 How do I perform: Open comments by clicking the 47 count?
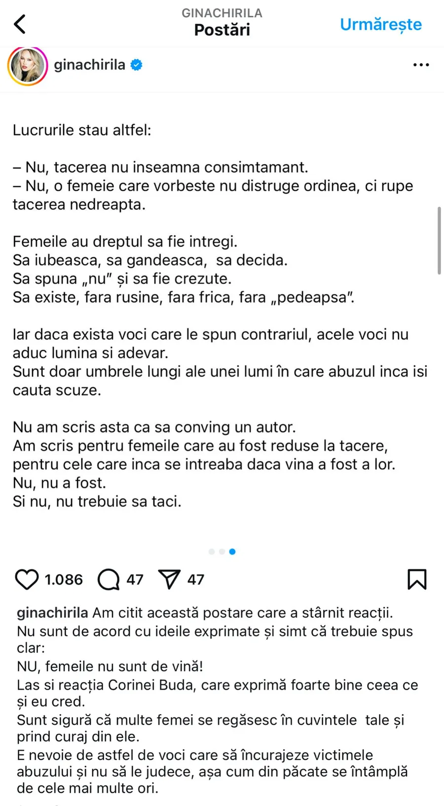point(134,579)
